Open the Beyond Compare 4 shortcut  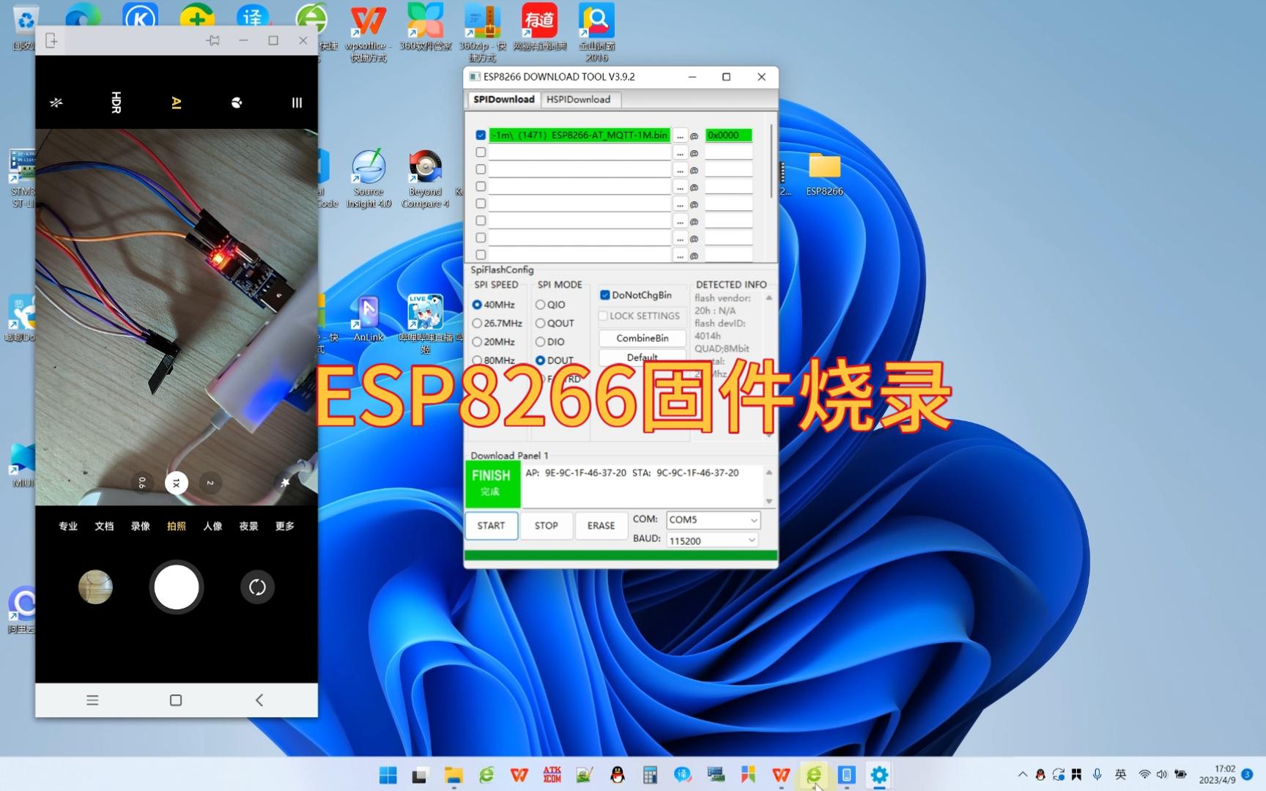425,179
